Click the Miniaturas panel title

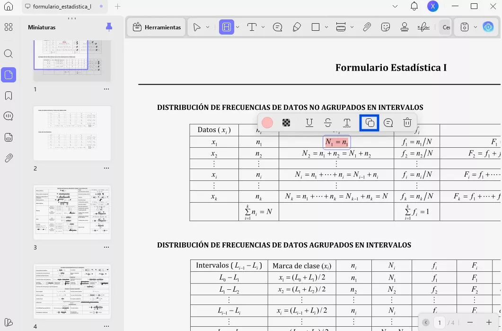coord(42,27)
